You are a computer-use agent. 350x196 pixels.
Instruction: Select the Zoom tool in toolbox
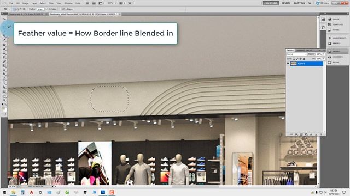coord(4,100)
